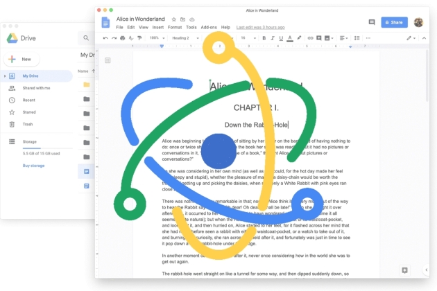Click the print icon in toolbar
The image size is (437, 291).
click(x=122, y=38)
